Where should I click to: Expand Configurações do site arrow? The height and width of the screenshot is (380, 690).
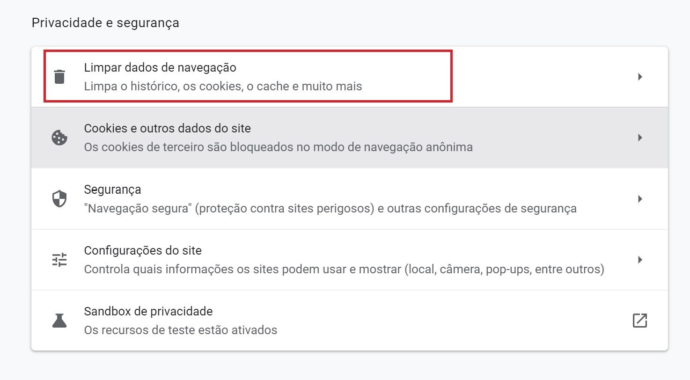click(x=639, y=260)
